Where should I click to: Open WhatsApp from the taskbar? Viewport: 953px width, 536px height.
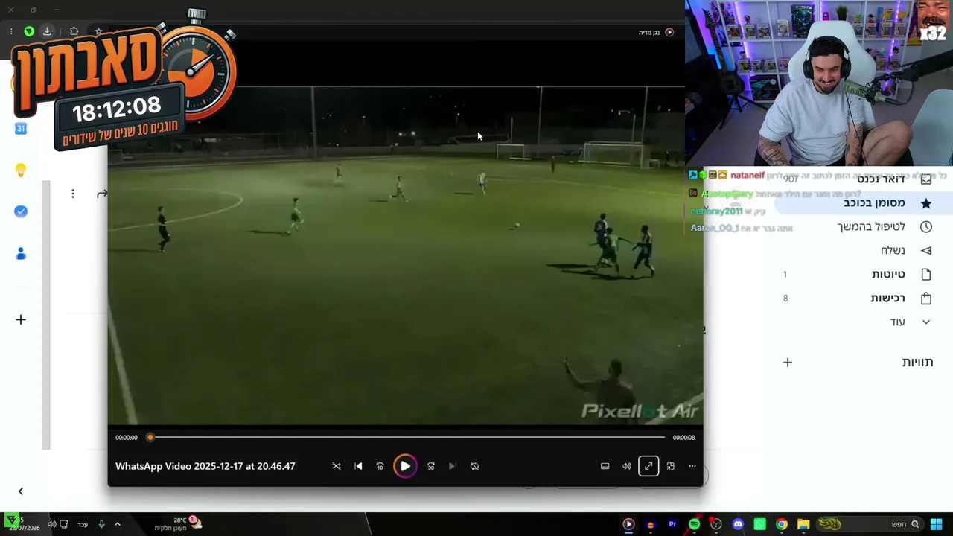pos(759,524)
